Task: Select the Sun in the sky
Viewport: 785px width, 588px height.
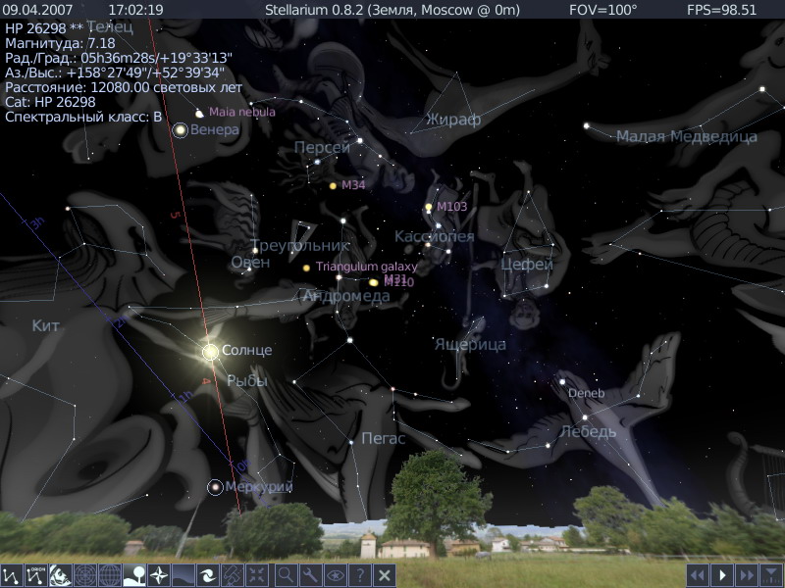Action: (210, 351)
